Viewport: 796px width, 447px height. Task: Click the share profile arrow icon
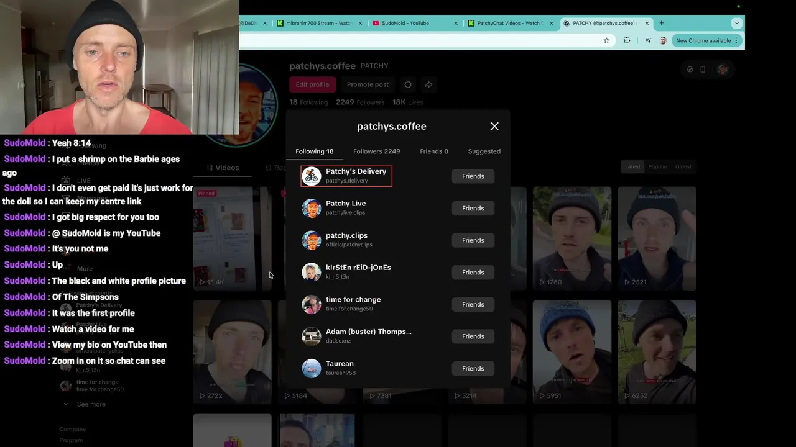click(x=428, y=84)
